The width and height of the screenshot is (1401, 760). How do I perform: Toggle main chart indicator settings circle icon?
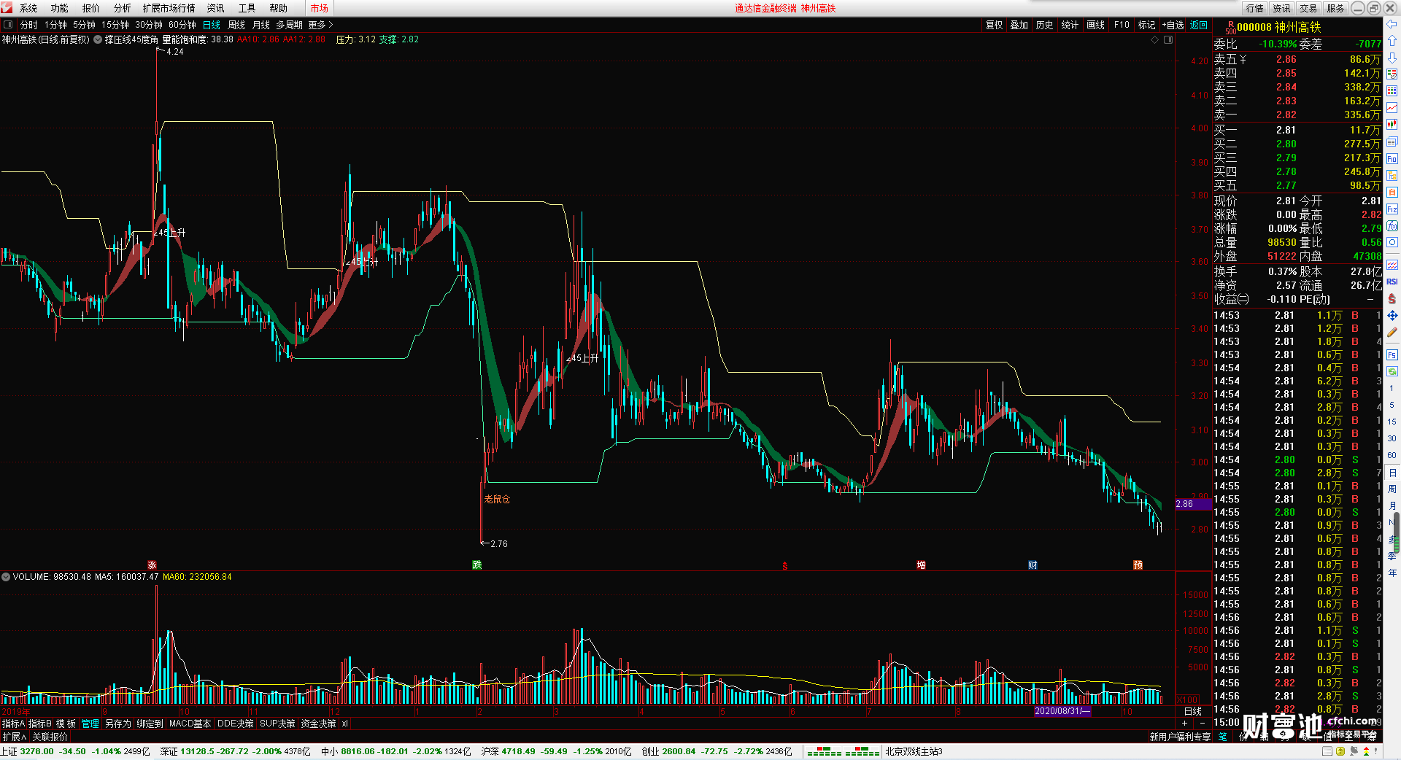point(98,39)
